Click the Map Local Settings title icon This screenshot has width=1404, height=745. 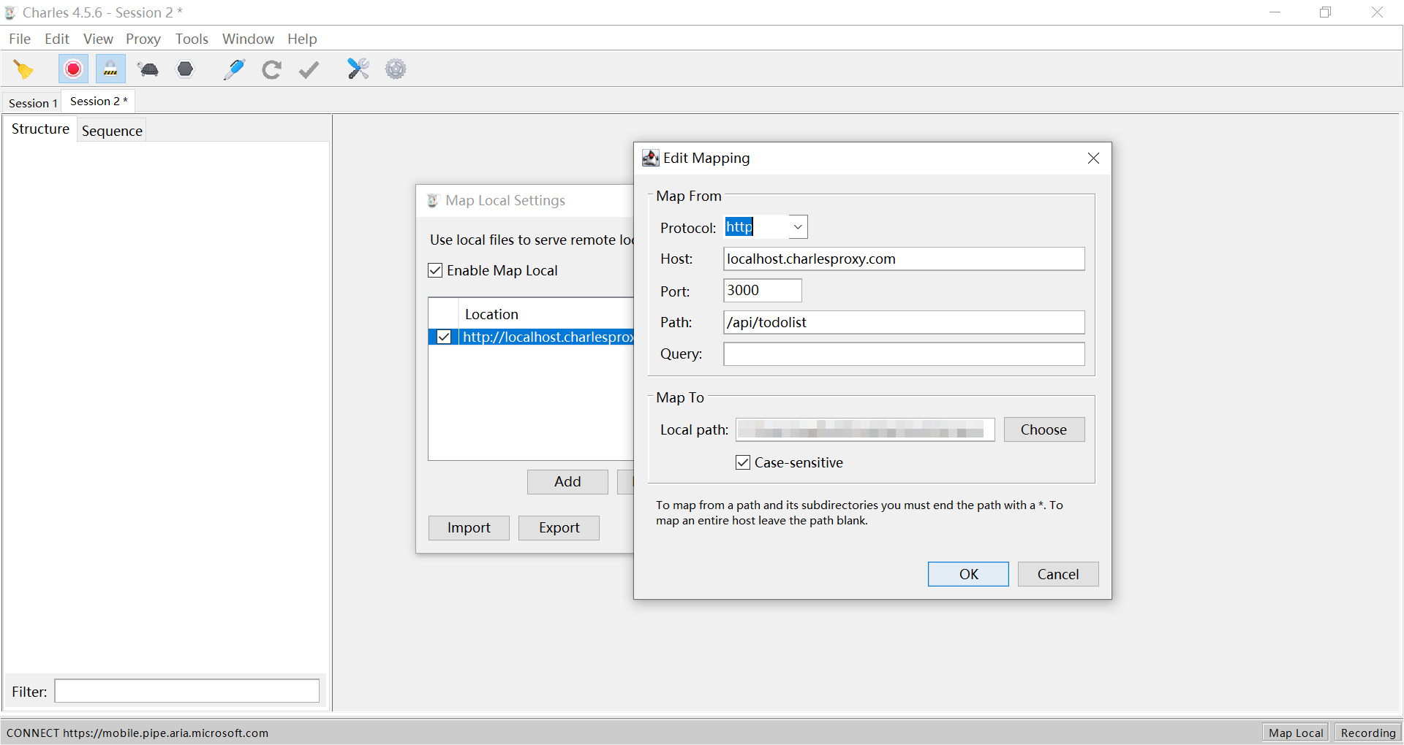click(433, 200)
